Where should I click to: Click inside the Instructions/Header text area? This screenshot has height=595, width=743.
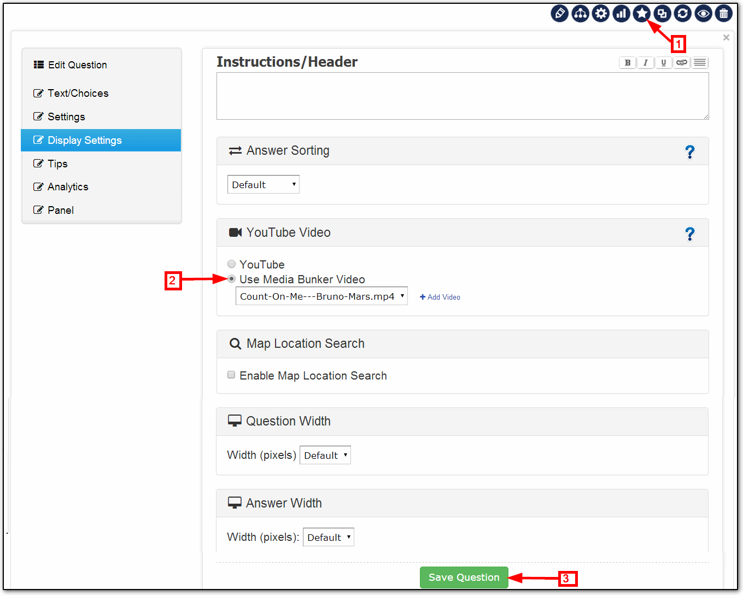[x=462, y=96]
